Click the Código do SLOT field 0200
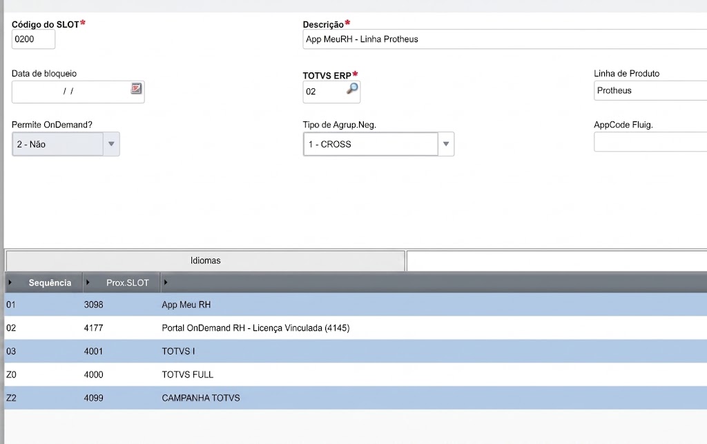 coord(33,39)
